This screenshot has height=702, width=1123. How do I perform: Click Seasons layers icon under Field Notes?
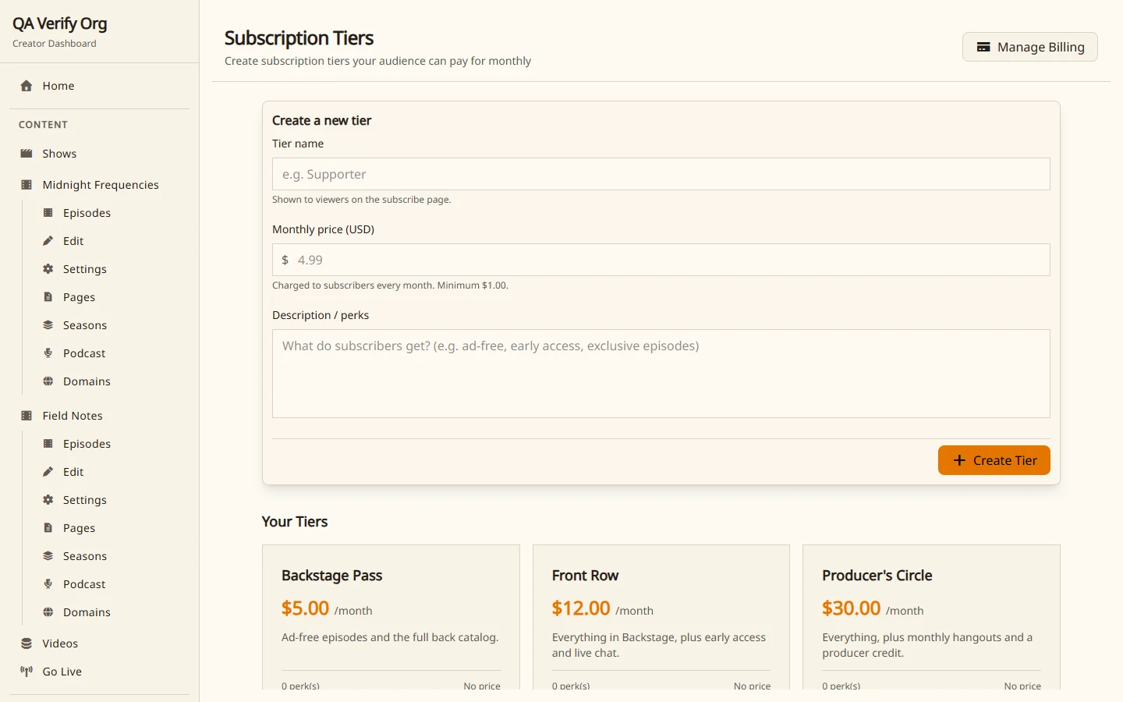48,556
